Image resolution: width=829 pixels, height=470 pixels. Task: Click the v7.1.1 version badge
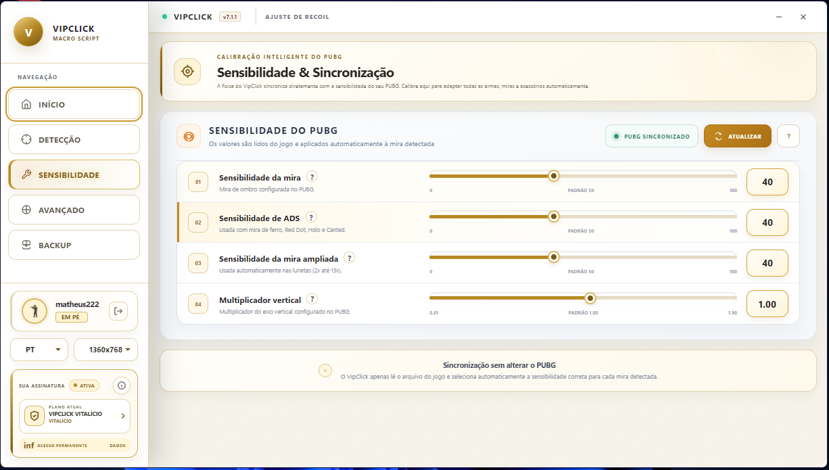[x=230, y=17]
